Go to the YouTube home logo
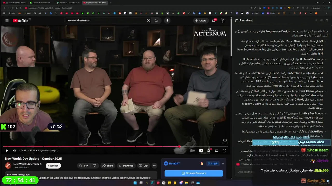 click(20, 20)
